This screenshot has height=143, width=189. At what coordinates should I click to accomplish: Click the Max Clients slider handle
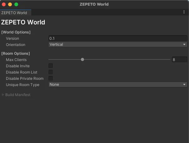coord(82,59)
